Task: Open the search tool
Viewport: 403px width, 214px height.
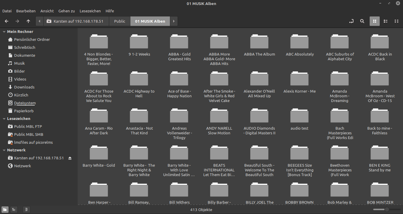Action: coord(362,21)
